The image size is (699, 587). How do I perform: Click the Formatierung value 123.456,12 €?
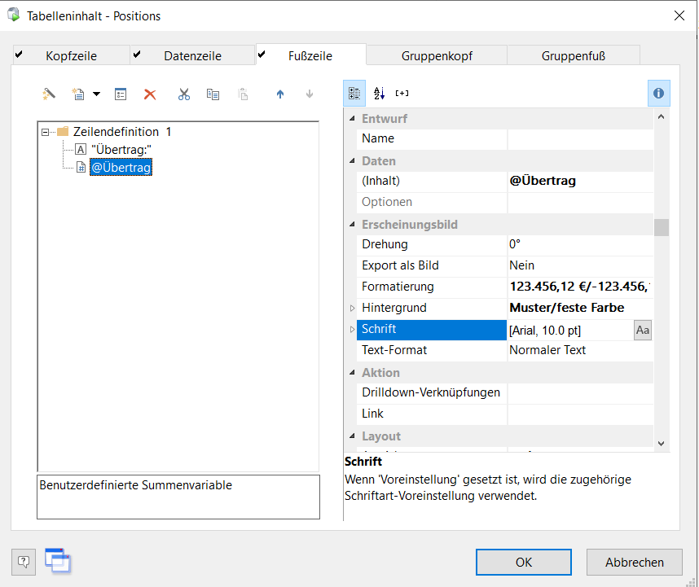click(x=580, y=287)
